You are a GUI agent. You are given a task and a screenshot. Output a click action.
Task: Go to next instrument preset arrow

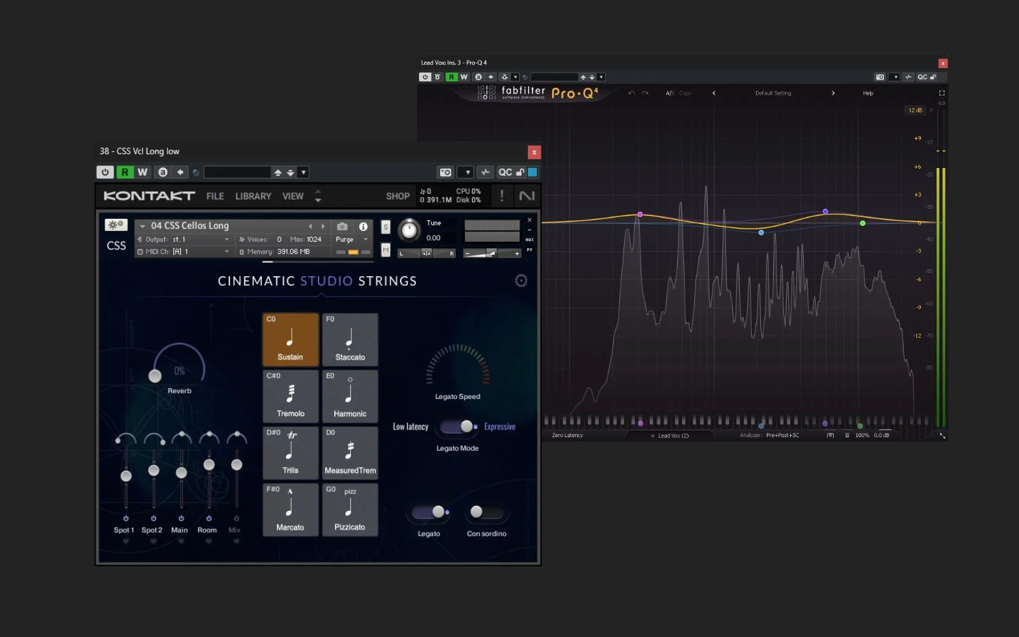coord(323,226)
